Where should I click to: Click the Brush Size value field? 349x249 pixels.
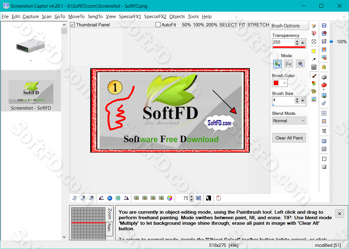pyautogui.click(x=283, y=100)
